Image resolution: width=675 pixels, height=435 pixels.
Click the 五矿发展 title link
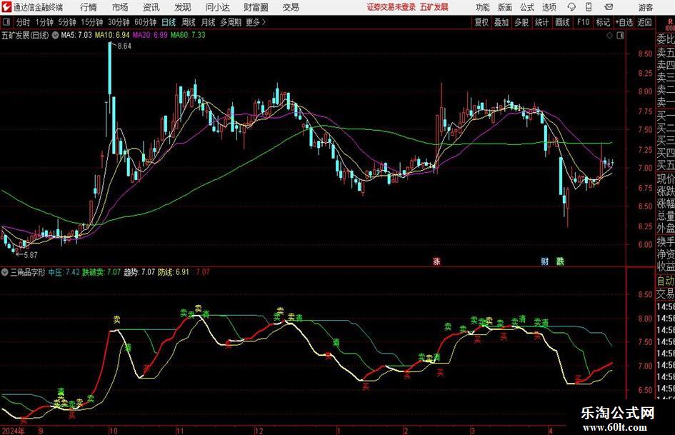(434, 7)
